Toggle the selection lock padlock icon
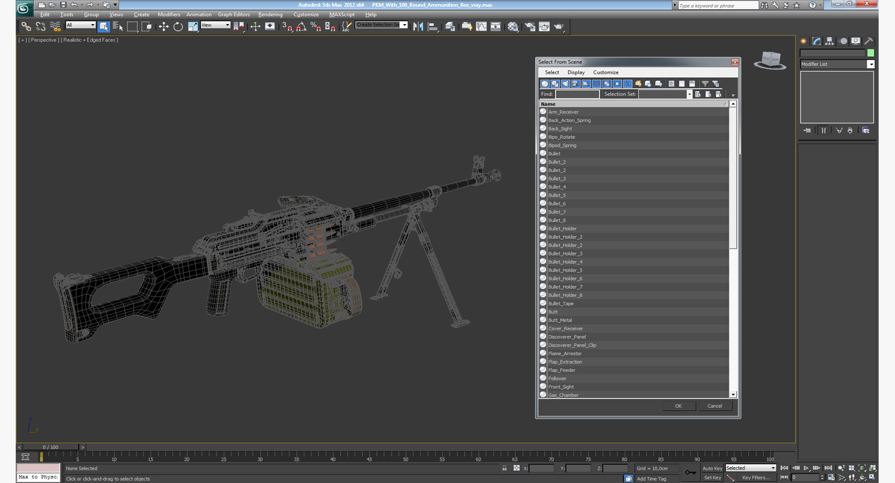 click(x=504, y=468)
